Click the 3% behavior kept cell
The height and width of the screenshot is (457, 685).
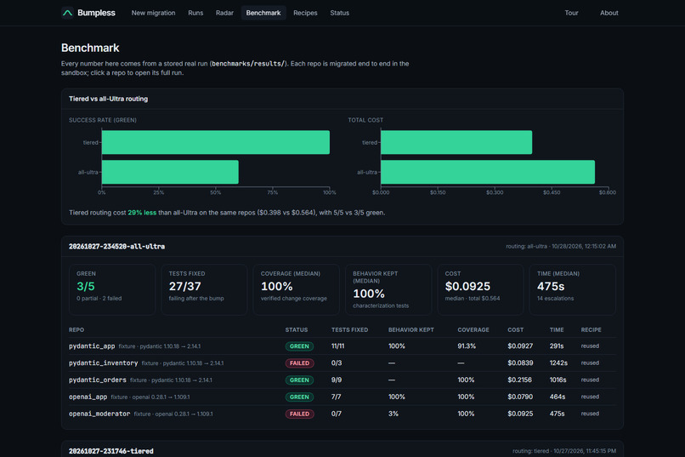tap(393, 414)
